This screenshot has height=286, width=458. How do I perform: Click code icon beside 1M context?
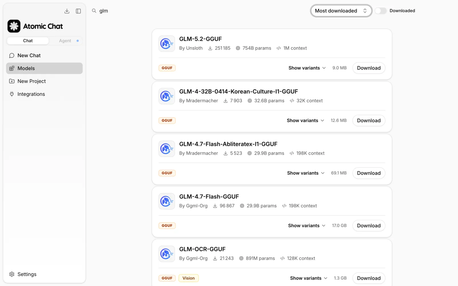pyautogui.click(x=279, y=48)
